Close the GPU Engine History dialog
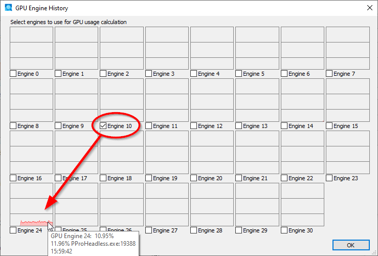 pos(370,8)
